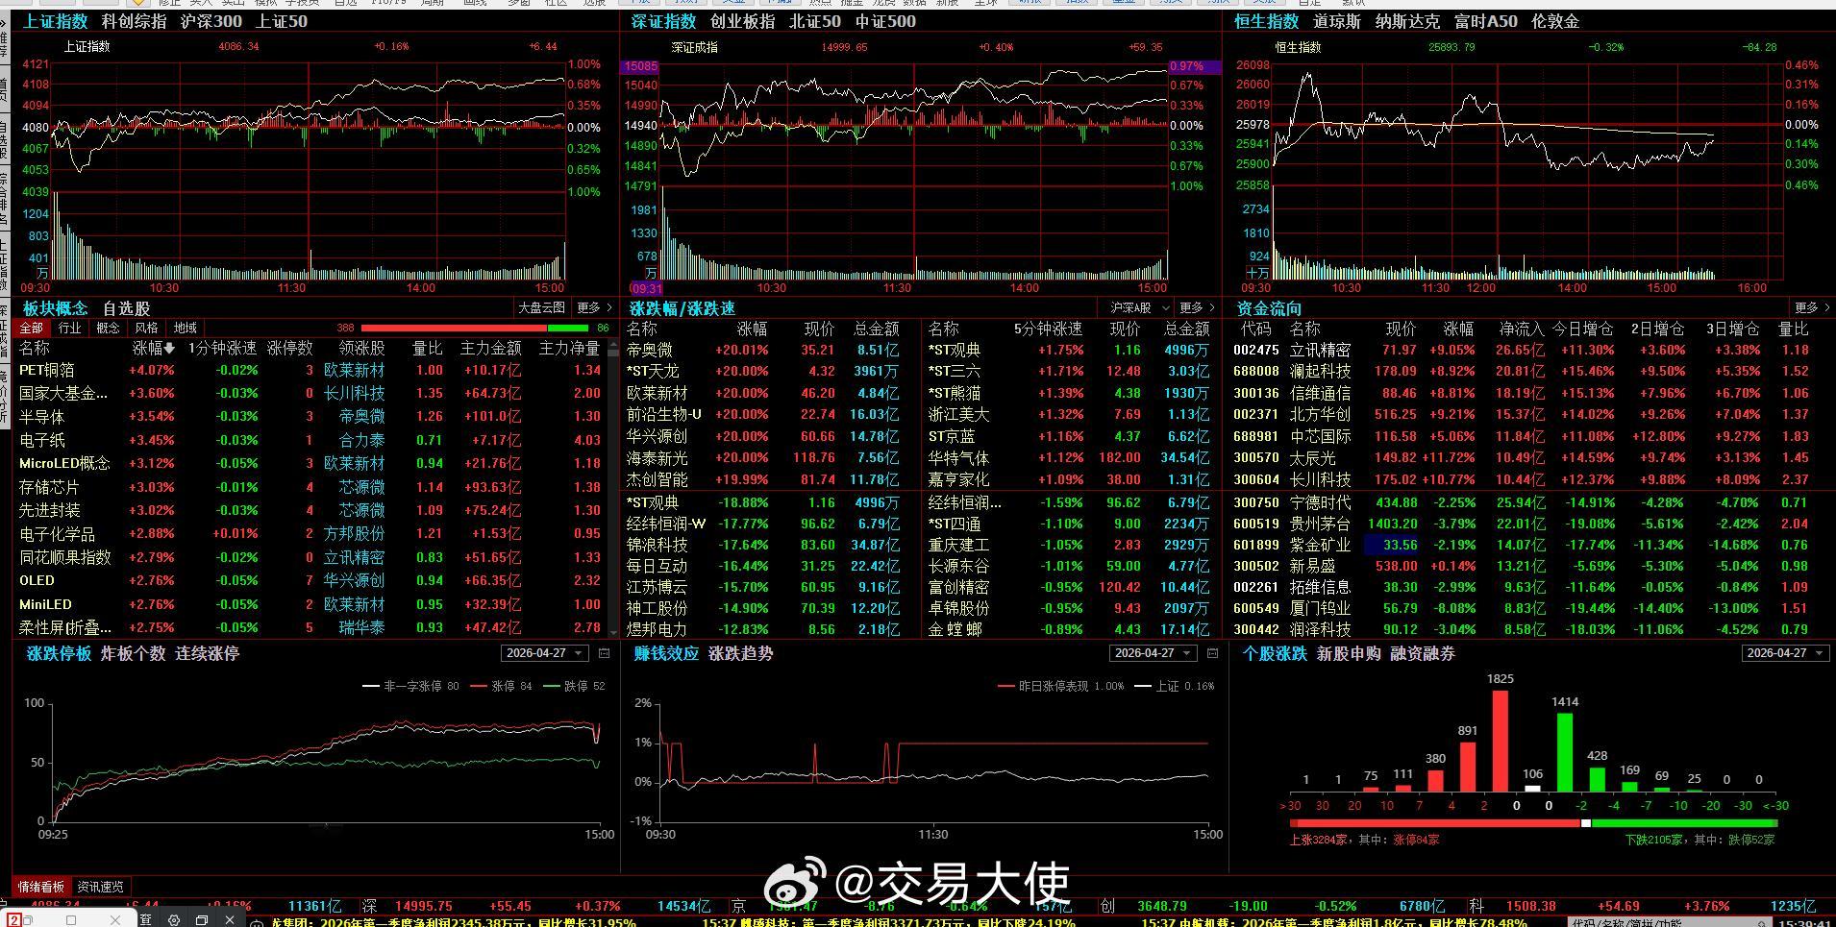Click the 1825 red bar in distribution chart

pos(1500,740)
